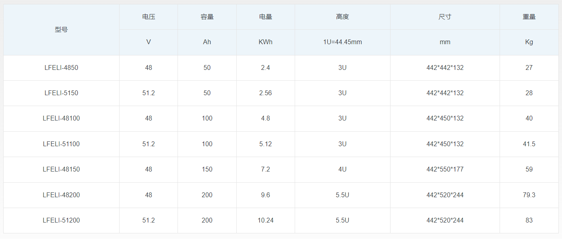Select the LFELI-48100 row label

point(61,118)
